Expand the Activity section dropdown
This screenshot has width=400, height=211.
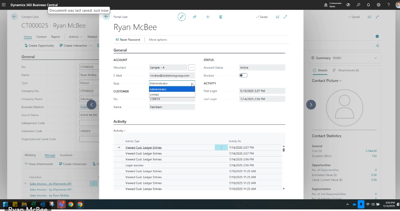point(120,131)
